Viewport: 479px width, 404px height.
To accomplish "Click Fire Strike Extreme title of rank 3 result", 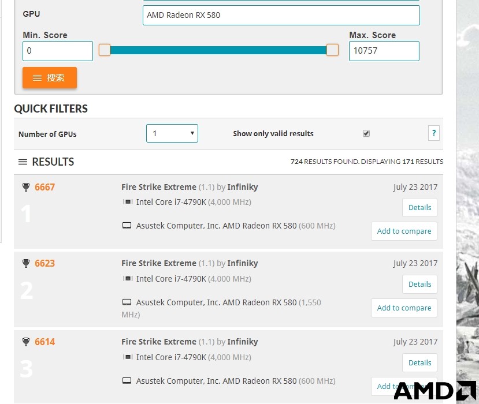I will coord(159,342).
